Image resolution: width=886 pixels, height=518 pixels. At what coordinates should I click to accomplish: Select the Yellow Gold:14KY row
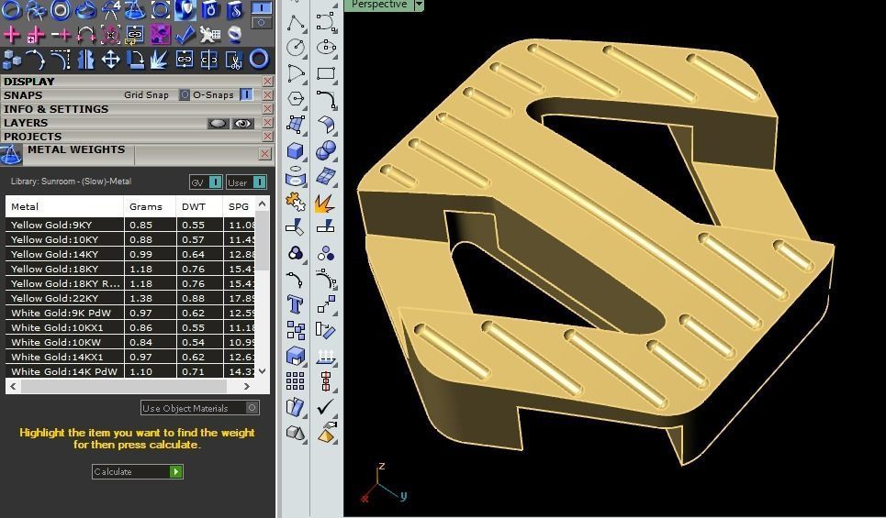click(130, 254)
